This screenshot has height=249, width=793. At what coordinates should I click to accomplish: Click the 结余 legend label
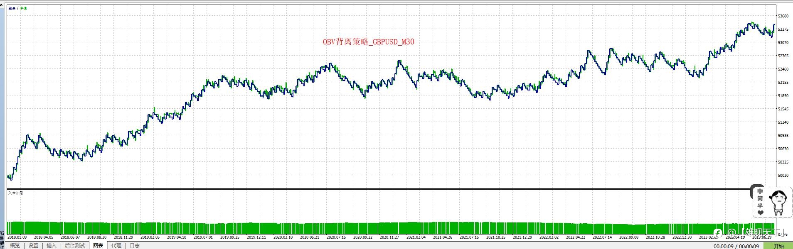click(x=12, y=8)
